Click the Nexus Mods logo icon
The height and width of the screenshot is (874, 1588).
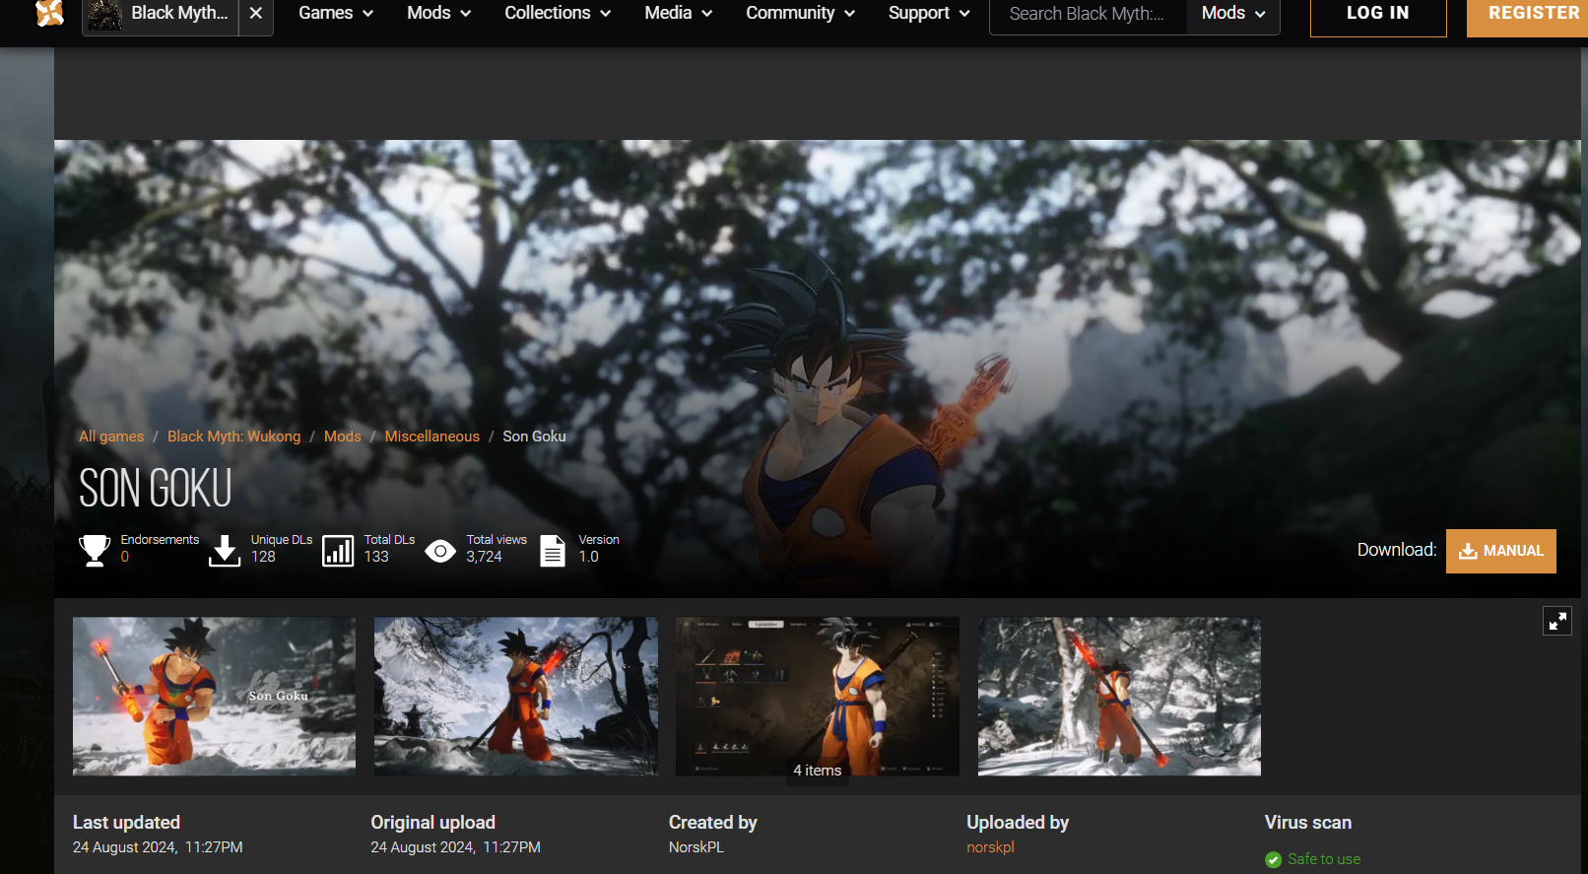[x=49, y=13]
